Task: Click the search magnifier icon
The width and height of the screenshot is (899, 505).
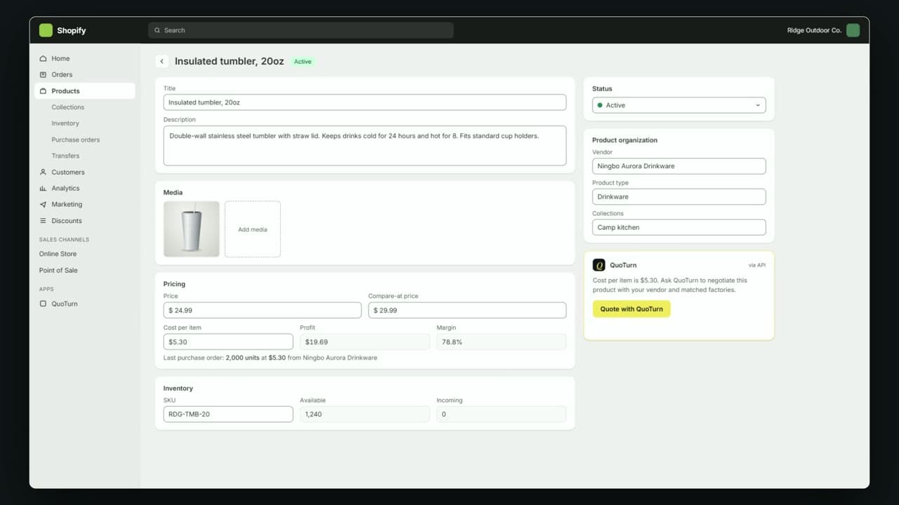Action: tap(157, 30)
